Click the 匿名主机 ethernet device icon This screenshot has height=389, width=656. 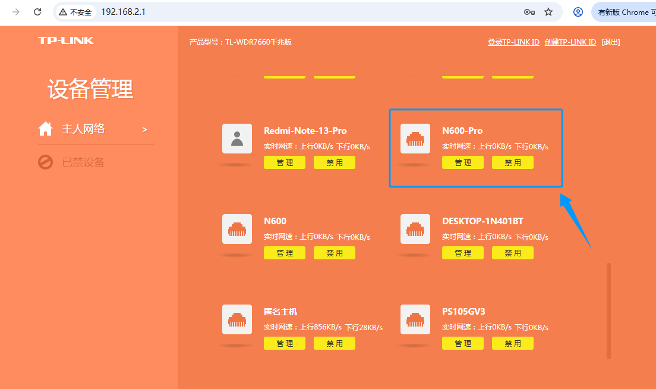tap(237, 319)
